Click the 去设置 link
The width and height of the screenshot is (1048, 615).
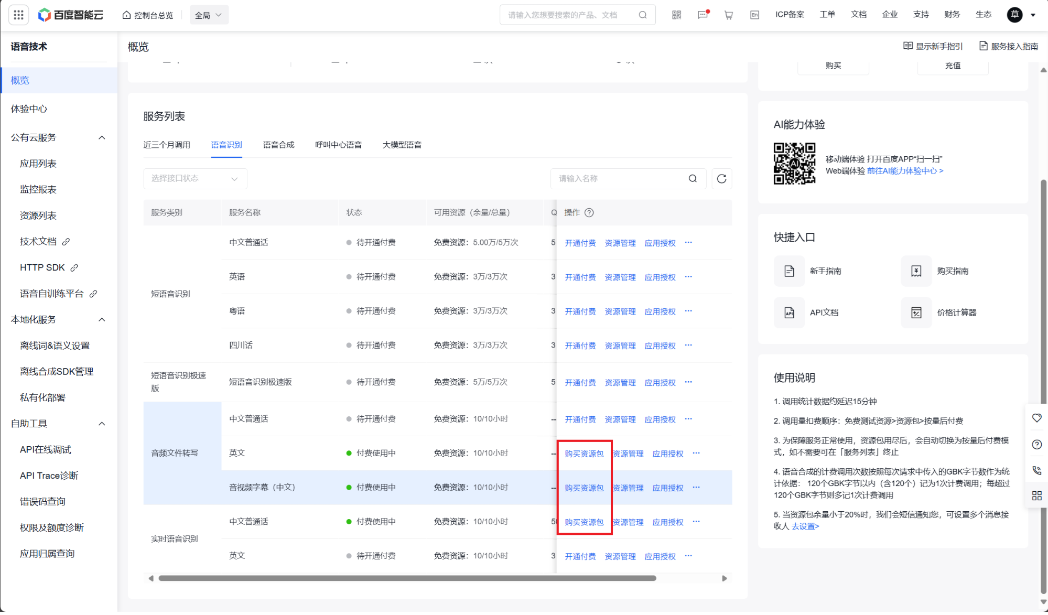pos(805,526)
